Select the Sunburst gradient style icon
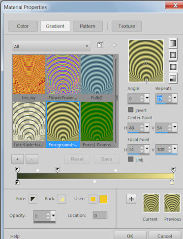 click(x=173, y=67)
